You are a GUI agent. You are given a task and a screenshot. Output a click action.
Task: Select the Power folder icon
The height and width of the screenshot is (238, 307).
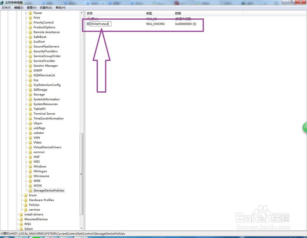30,13
